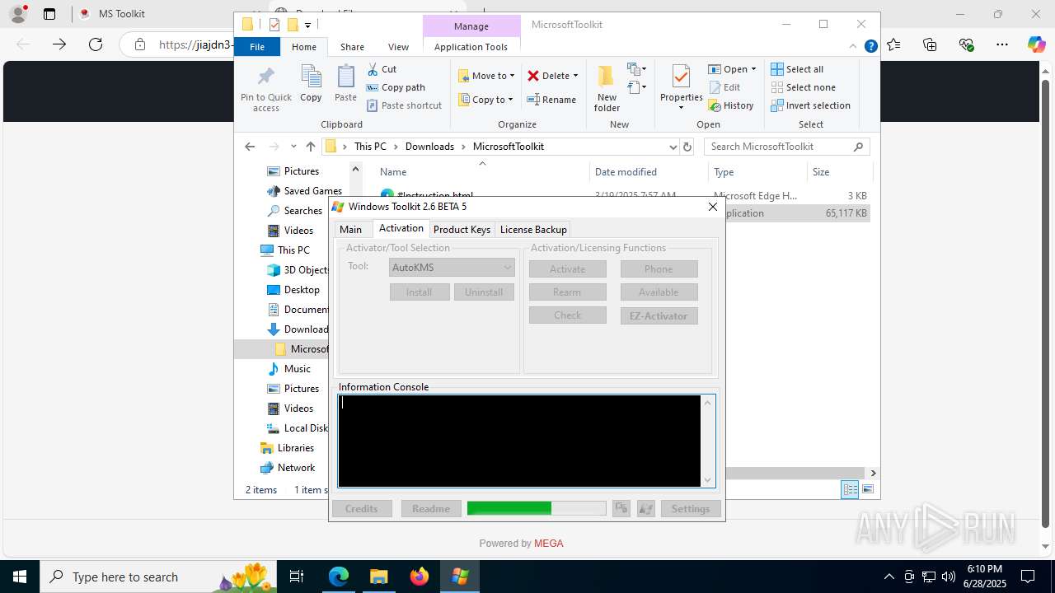Click Copy path in ribbon

(396, 87)
